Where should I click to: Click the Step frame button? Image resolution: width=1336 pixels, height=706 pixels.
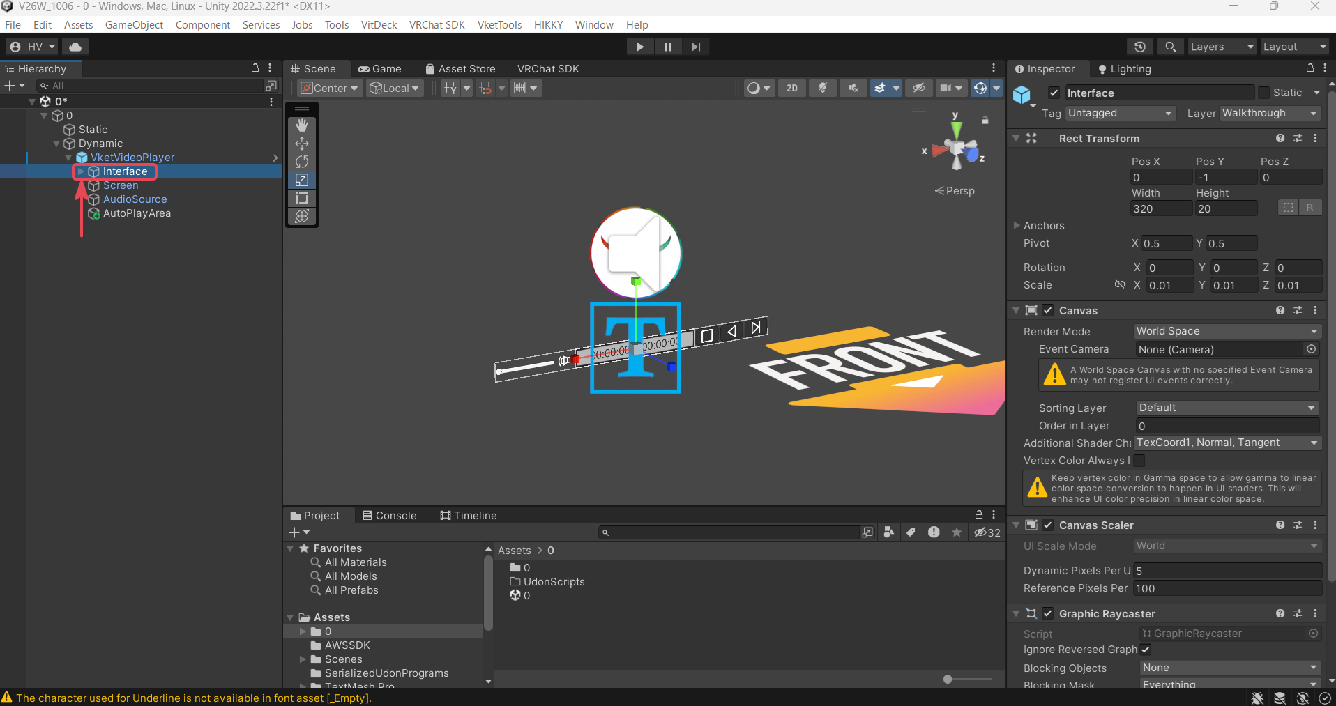click(696, 47)
